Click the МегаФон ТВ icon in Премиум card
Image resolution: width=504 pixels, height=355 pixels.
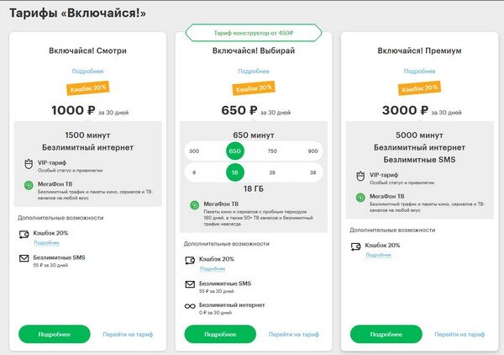point(360,198)
